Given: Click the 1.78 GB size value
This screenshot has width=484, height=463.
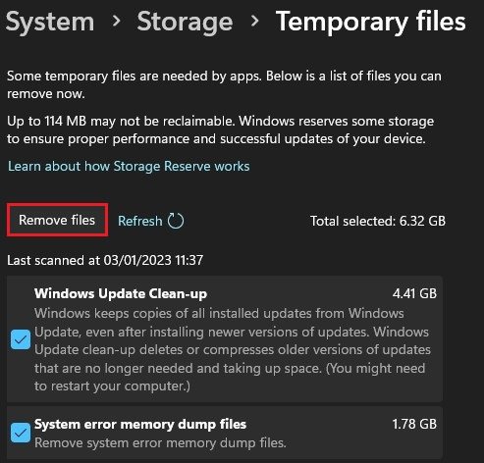Looking at the screenshot, I should click(414, 424).
